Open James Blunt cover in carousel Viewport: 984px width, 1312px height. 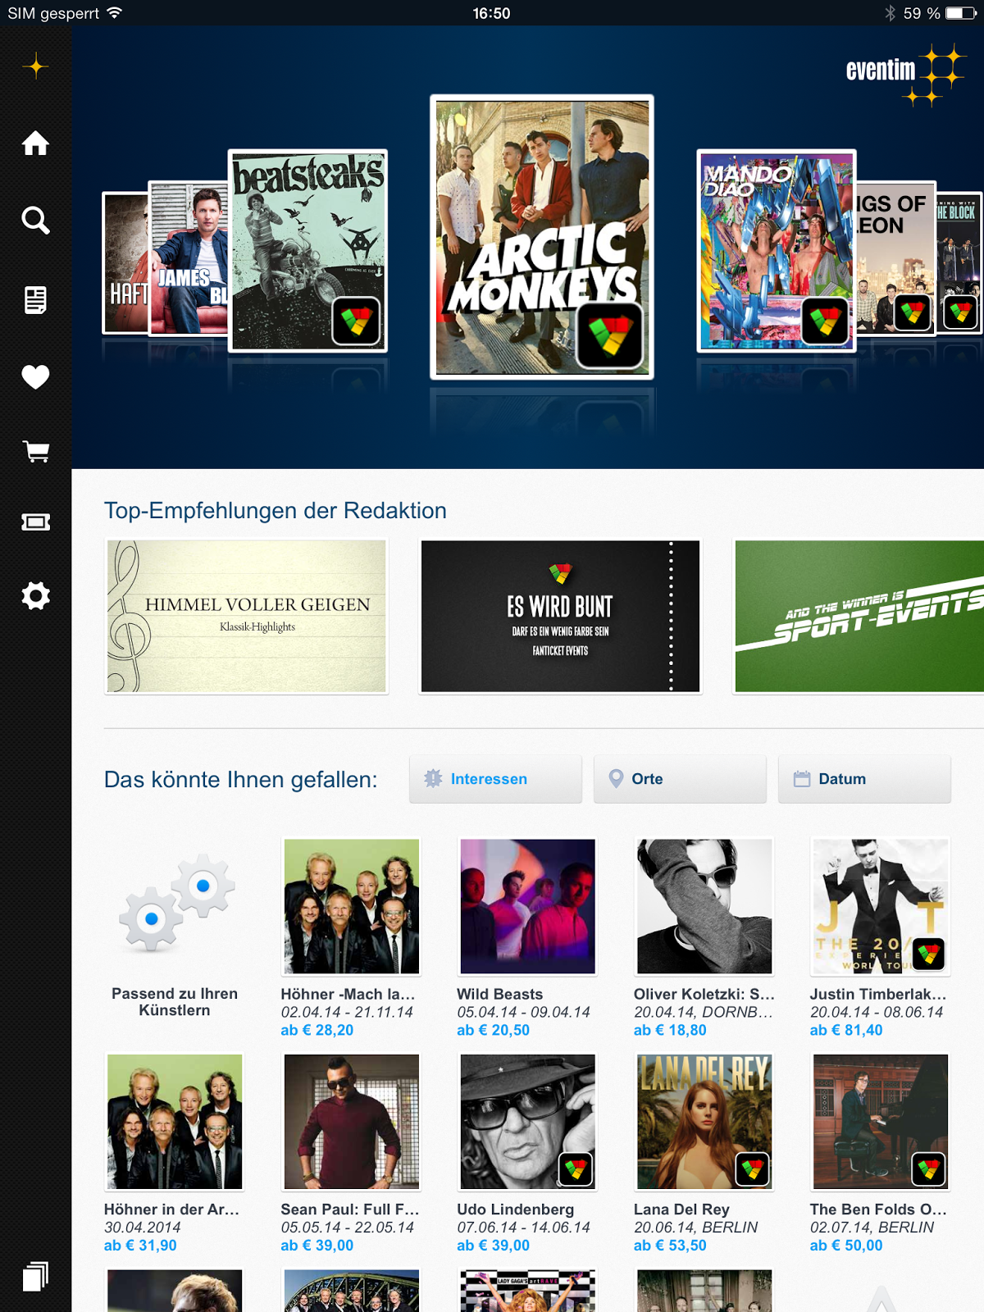coord(188,258)
